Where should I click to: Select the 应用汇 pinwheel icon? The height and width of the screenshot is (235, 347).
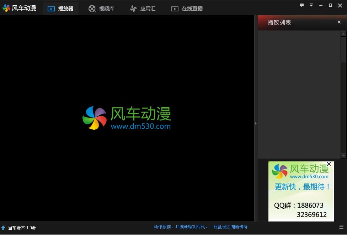133,9
